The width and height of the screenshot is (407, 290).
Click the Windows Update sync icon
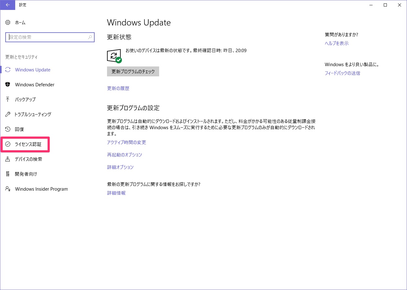[8, 70]
